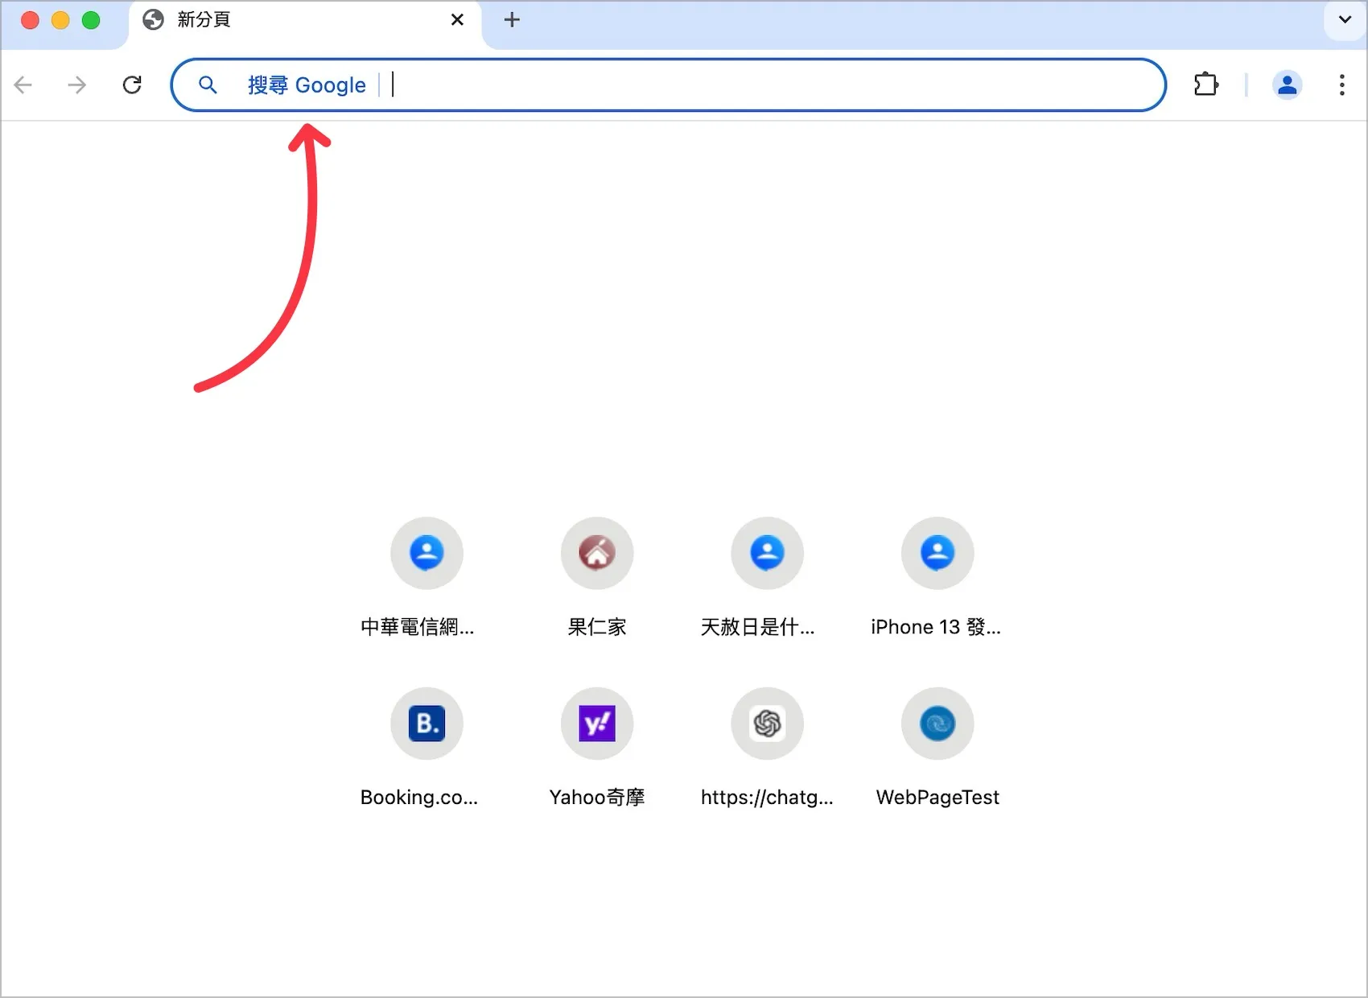Click the 天赦日是什... label text
The width and height of the screenshot is (1368, 998).
point(758,627)
